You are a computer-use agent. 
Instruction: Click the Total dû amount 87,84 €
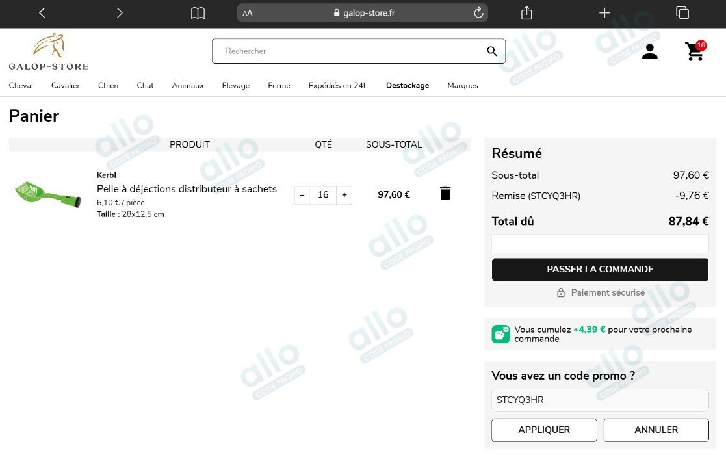click(x=688, y=221)
